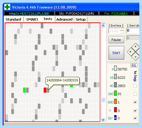The image size is (142, 128).
Task: Open the Standard tab
Action: 13,19
